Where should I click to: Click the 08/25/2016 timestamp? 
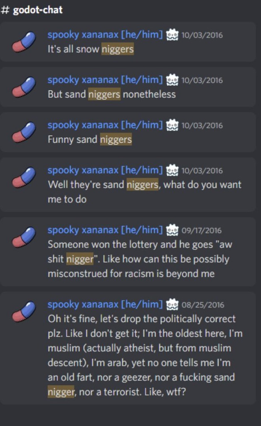(203, 305)
